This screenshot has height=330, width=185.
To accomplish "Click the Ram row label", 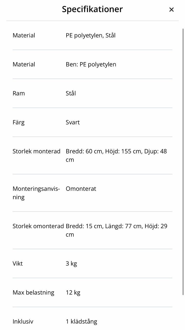I will (19, 93).
